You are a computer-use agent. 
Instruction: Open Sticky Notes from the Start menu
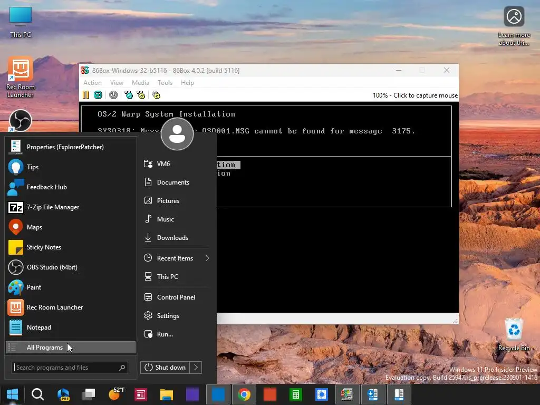(71, 247)
